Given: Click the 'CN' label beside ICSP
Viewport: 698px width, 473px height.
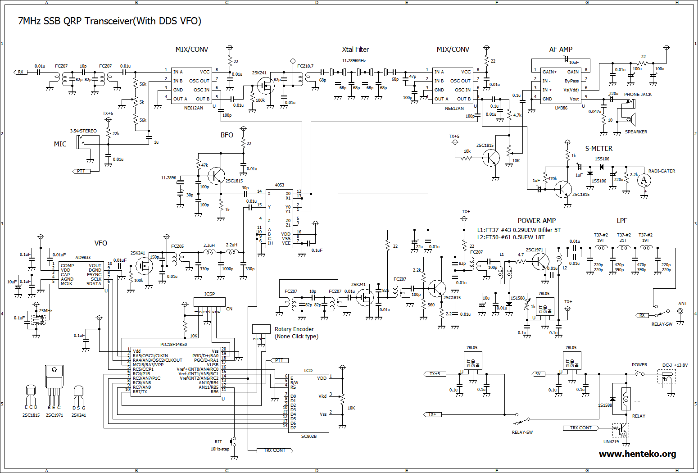Looking at the screenshot, I should tap(229, 309).
